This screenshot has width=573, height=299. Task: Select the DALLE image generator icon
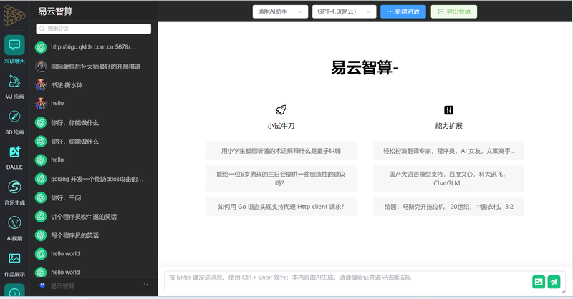click(x=14, y=152)
